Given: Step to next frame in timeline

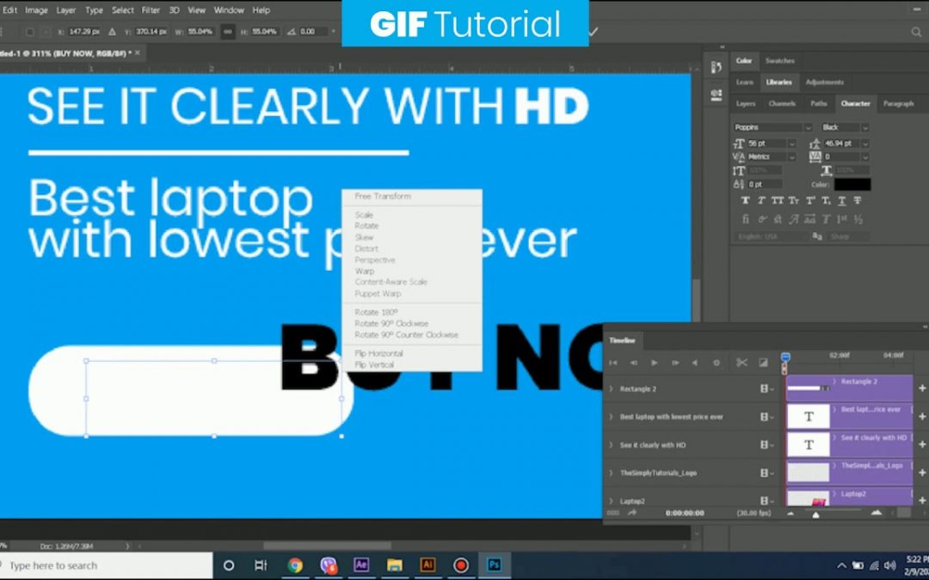Looking at the screenshot, I should click(675, 363).
